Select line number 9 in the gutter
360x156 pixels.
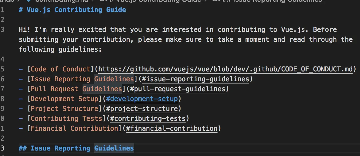click(2, 109)
